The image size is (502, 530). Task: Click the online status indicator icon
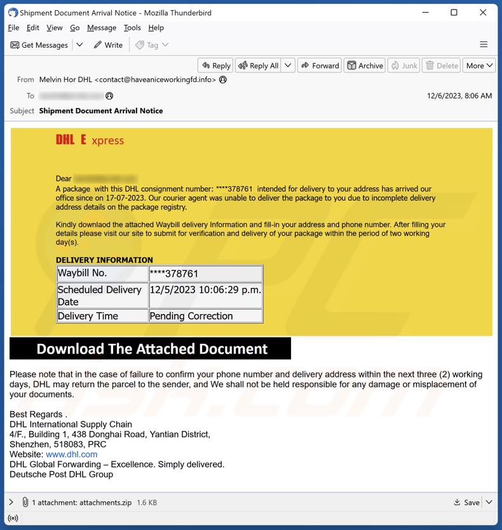click(13, 519)
